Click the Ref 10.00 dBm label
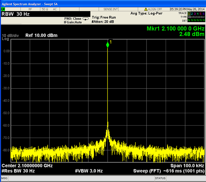This screenshot has height=182, width=206. (x=41, y=35)
